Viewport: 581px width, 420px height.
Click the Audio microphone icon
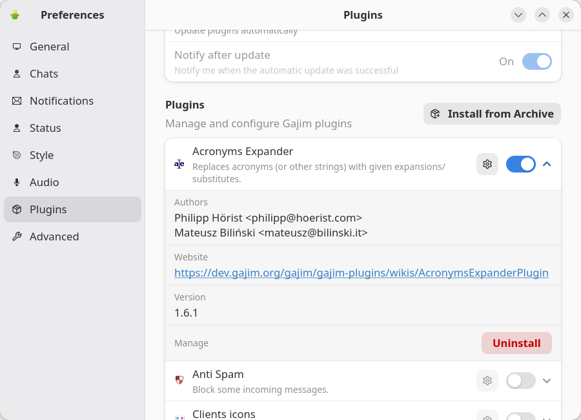pos(17,182)
